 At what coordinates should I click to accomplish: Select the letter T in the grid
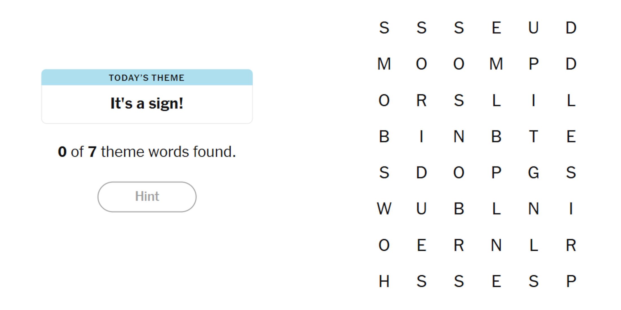[x=533, y=137]
